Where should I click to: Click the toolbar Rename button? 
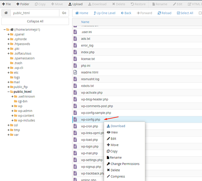click(x=160, y=4)
